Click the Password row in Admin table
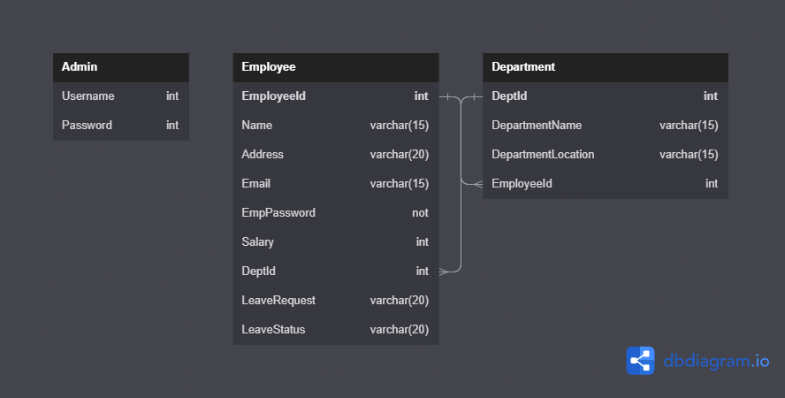The image size is (785, 398). click(x=121, y=126)
